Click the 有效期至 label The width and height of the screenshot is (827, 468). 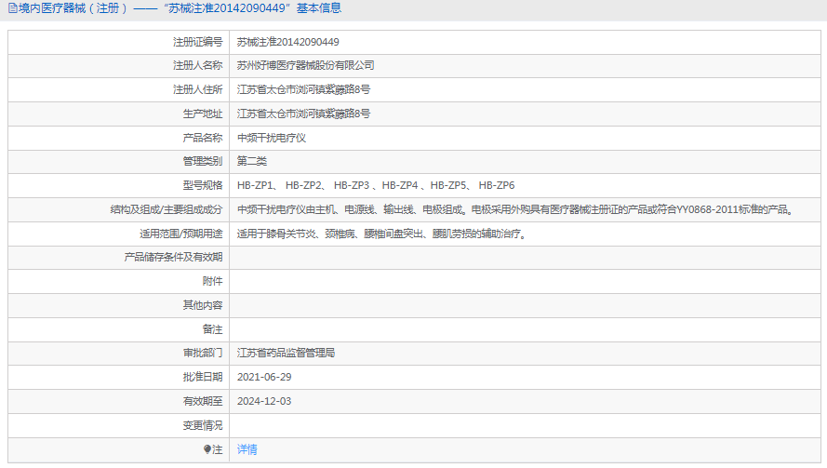203,402
